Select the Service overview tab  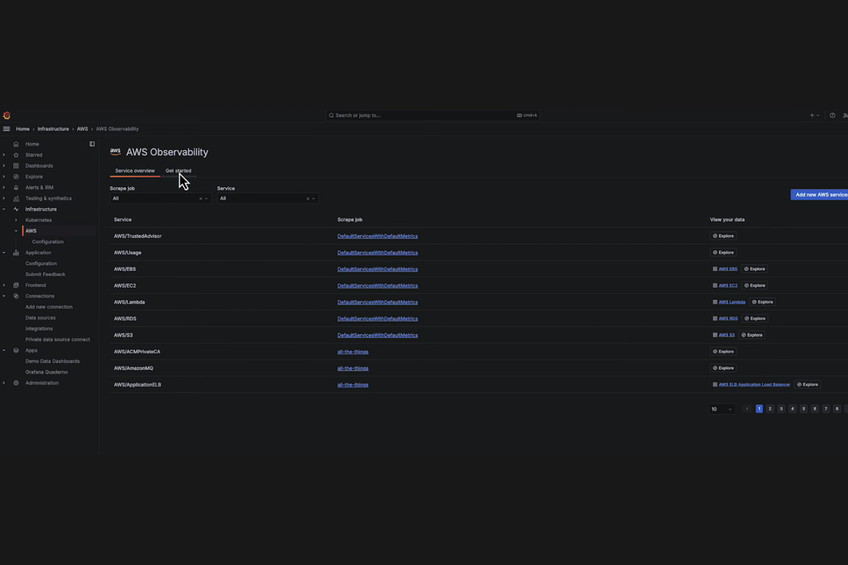[x=135, y=171]
